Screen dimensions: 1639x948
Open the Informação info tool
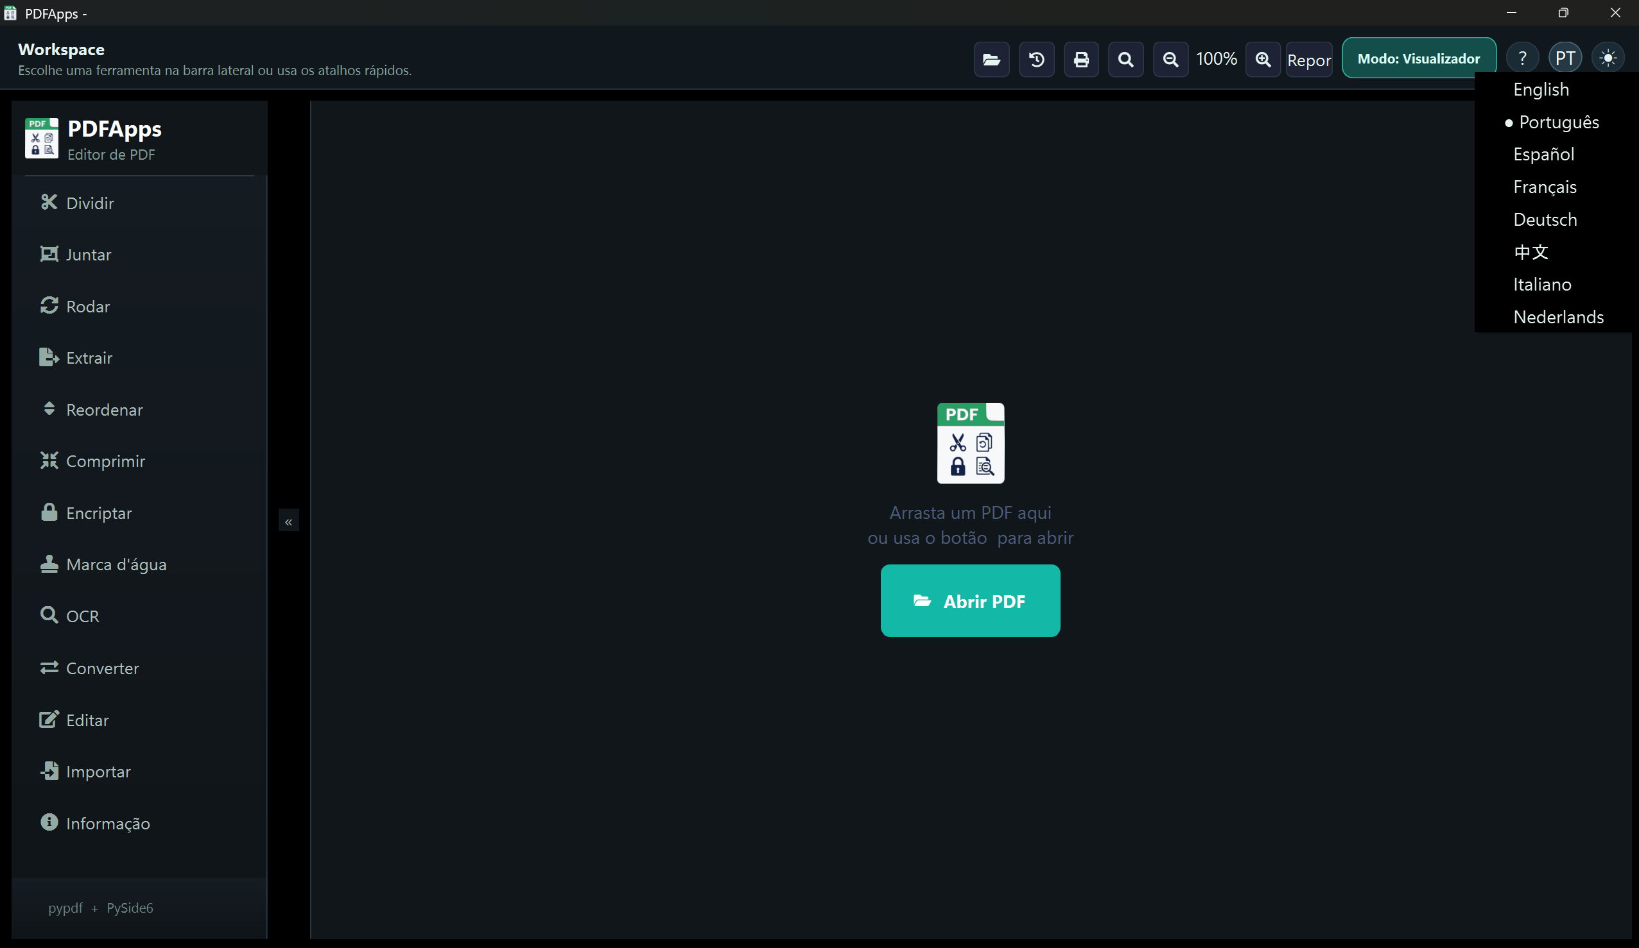[x=139, y=823]
